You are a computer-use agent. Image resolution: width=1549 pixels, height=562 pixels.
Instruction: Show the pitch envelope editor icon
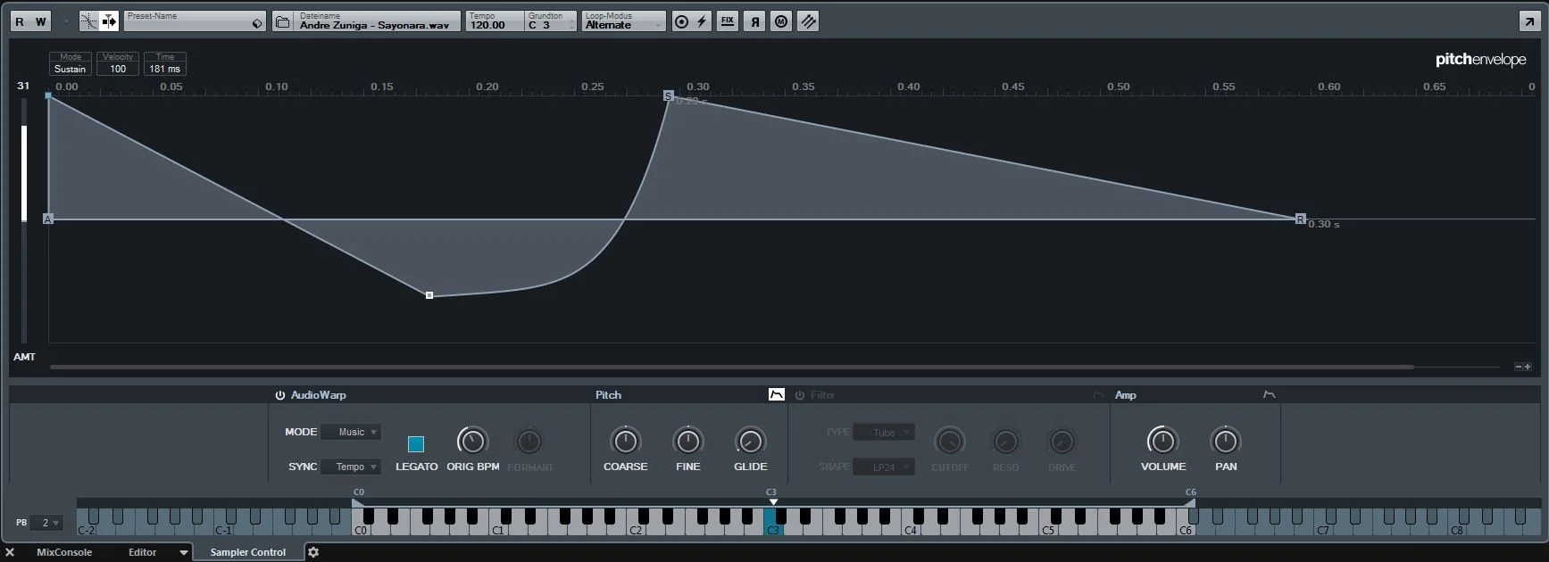[777, 394]
